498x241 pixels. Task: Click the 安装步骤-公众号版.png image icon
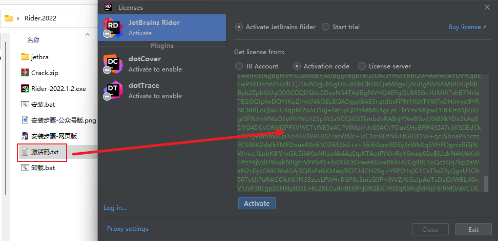click(25, 120)
